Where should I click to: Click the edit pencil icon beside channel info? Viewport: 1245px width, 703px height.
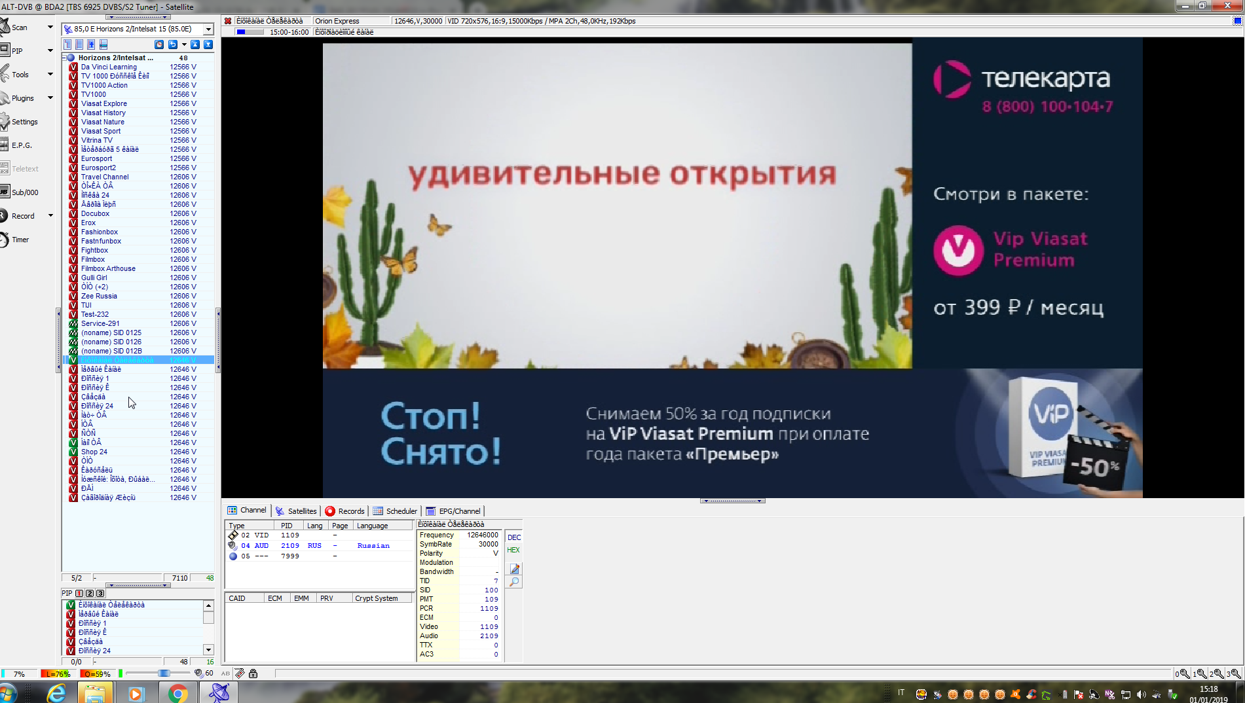pos(515,569)
